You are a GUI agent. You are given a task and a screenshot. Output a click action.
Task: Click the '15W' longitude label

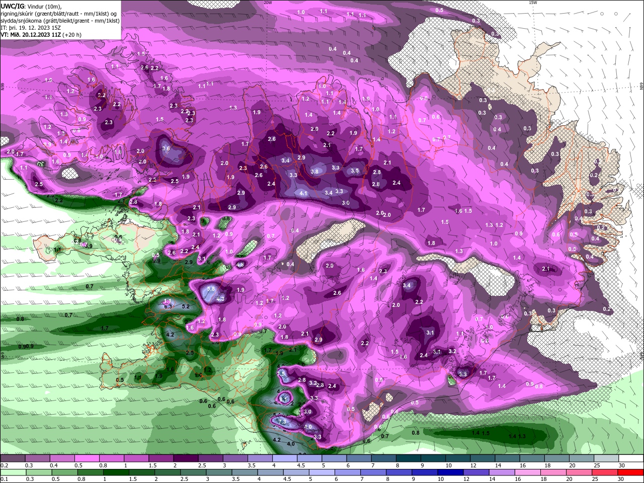[x=533, y=3]
